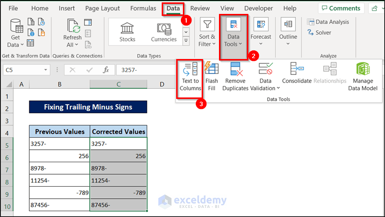This screenshot has width=385, height=217.
Task: Select the Data ribbon tab
Action: 173,9
